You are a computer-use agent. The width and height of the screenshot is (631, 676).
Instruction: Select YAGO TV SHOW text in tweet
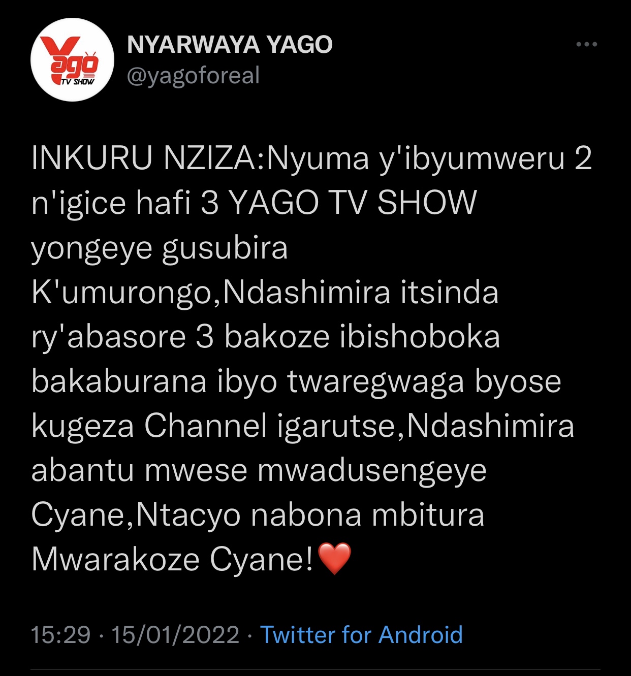pos(353,203)
